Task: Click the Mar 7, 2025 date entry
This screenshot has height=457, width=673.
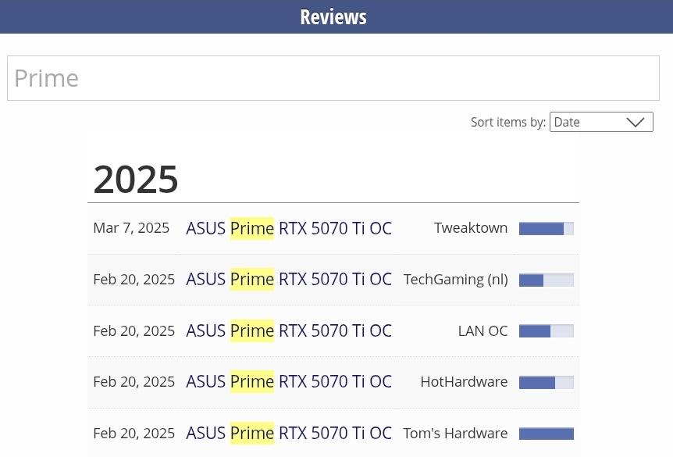Action: (131, 228)
